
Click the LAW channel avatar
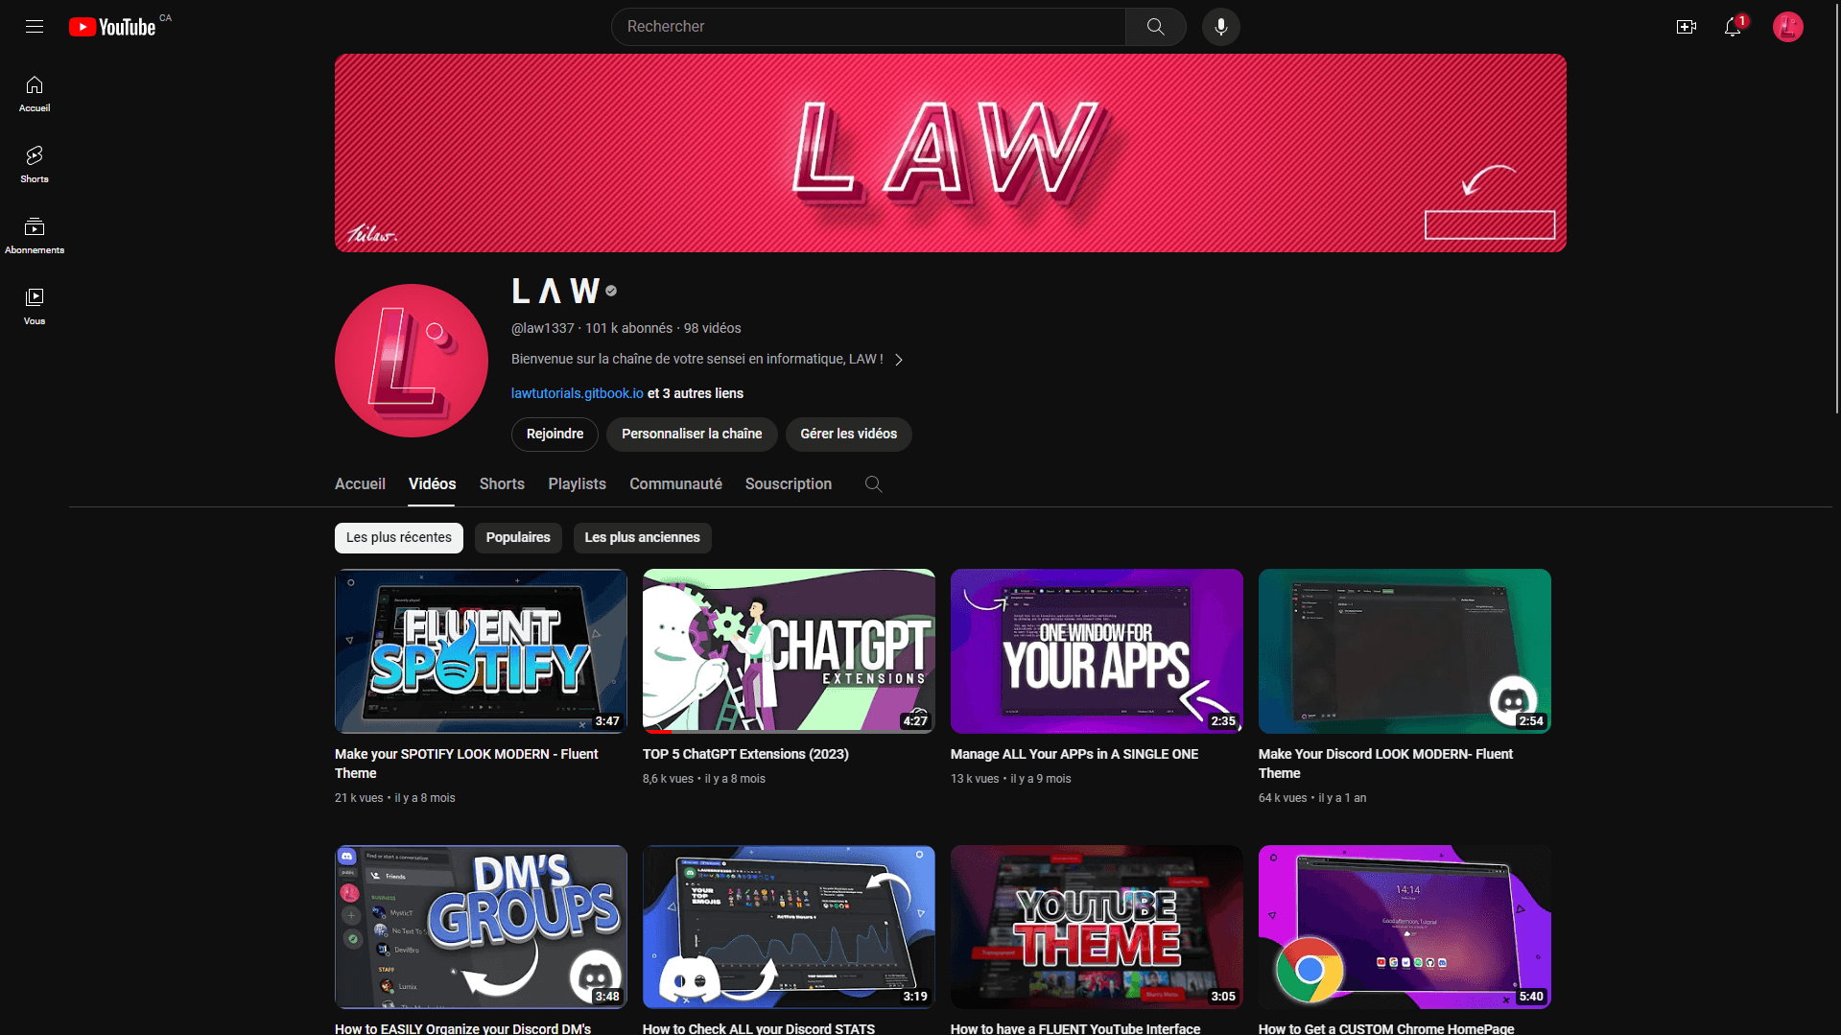click(x=412, y=361)
